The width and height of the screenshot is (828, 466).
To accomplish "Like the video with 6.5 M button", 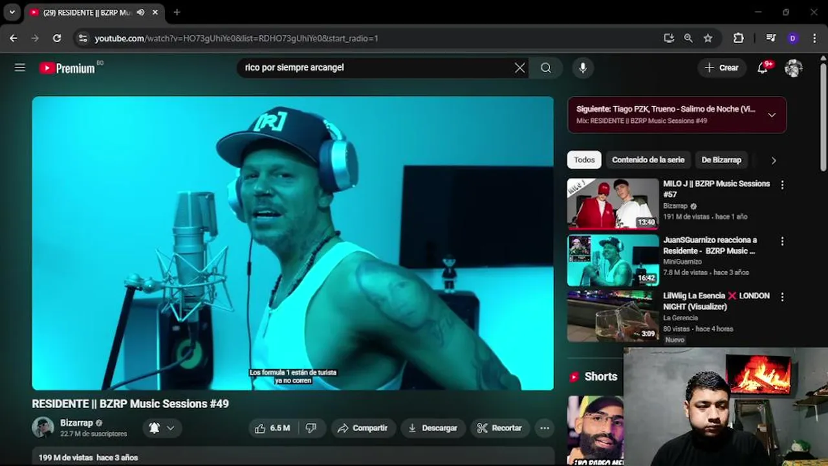I will click(x=272, y=428).
